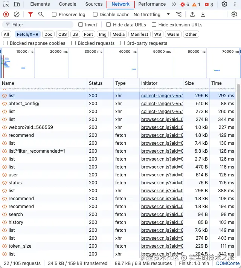
Task: Open DevTools settings gear in top bar
Action: [x=224, y=4]
